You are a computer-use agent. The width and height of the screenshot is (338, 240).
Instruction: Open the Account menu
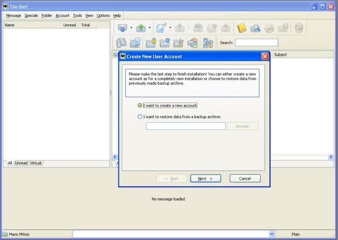[62, 16]
